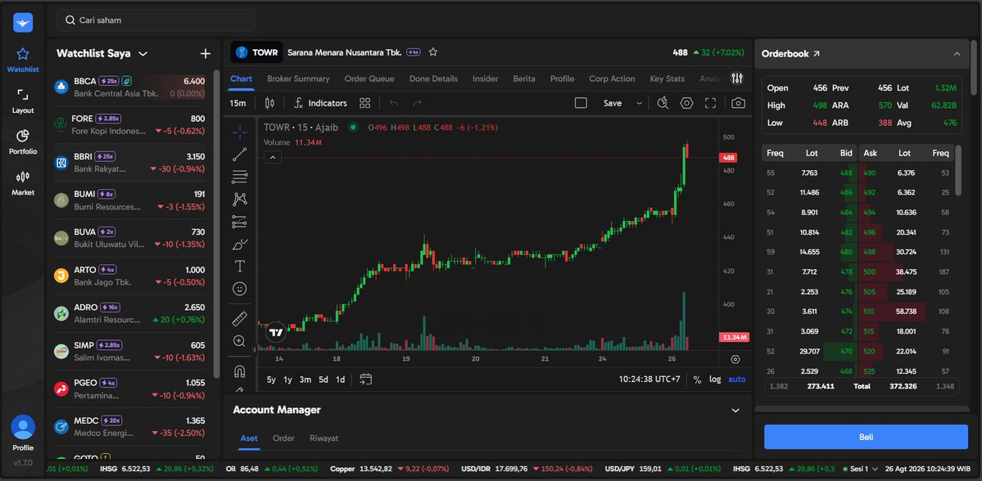Select the long position projection tool

coord(239,222)
